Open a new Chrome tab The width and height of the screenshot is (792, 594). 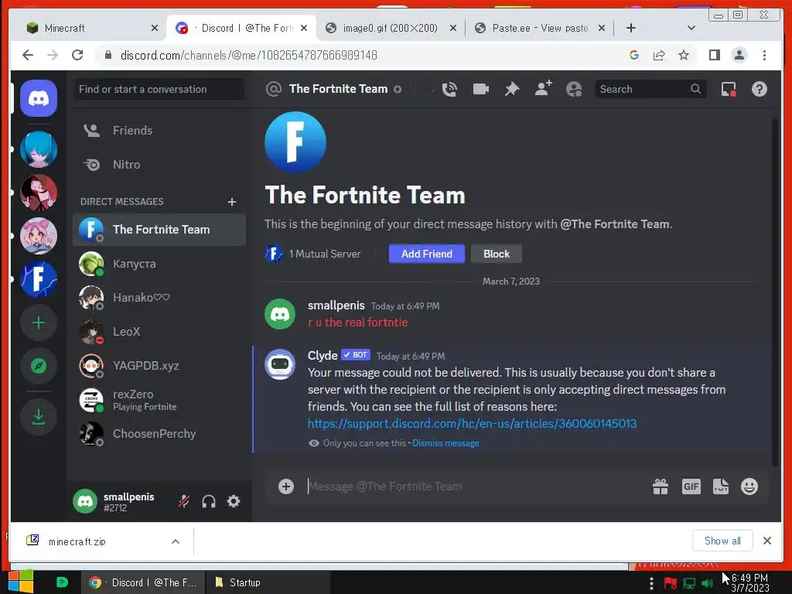pyautogui.click(x=630, y=28)
